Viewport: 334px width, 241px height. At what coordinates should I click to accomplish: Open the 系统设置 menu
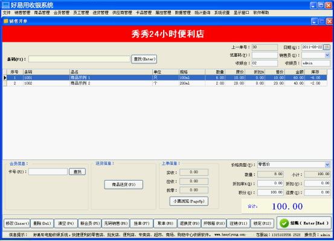click(222, 13)
